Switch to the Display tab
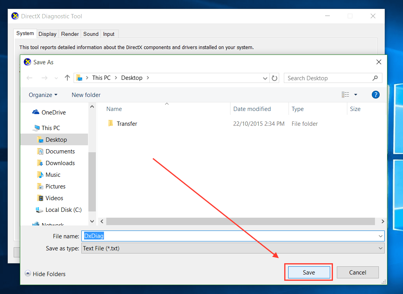Image resolution: width=403 pixels, height=294 pixels. [x=48, y=34]
